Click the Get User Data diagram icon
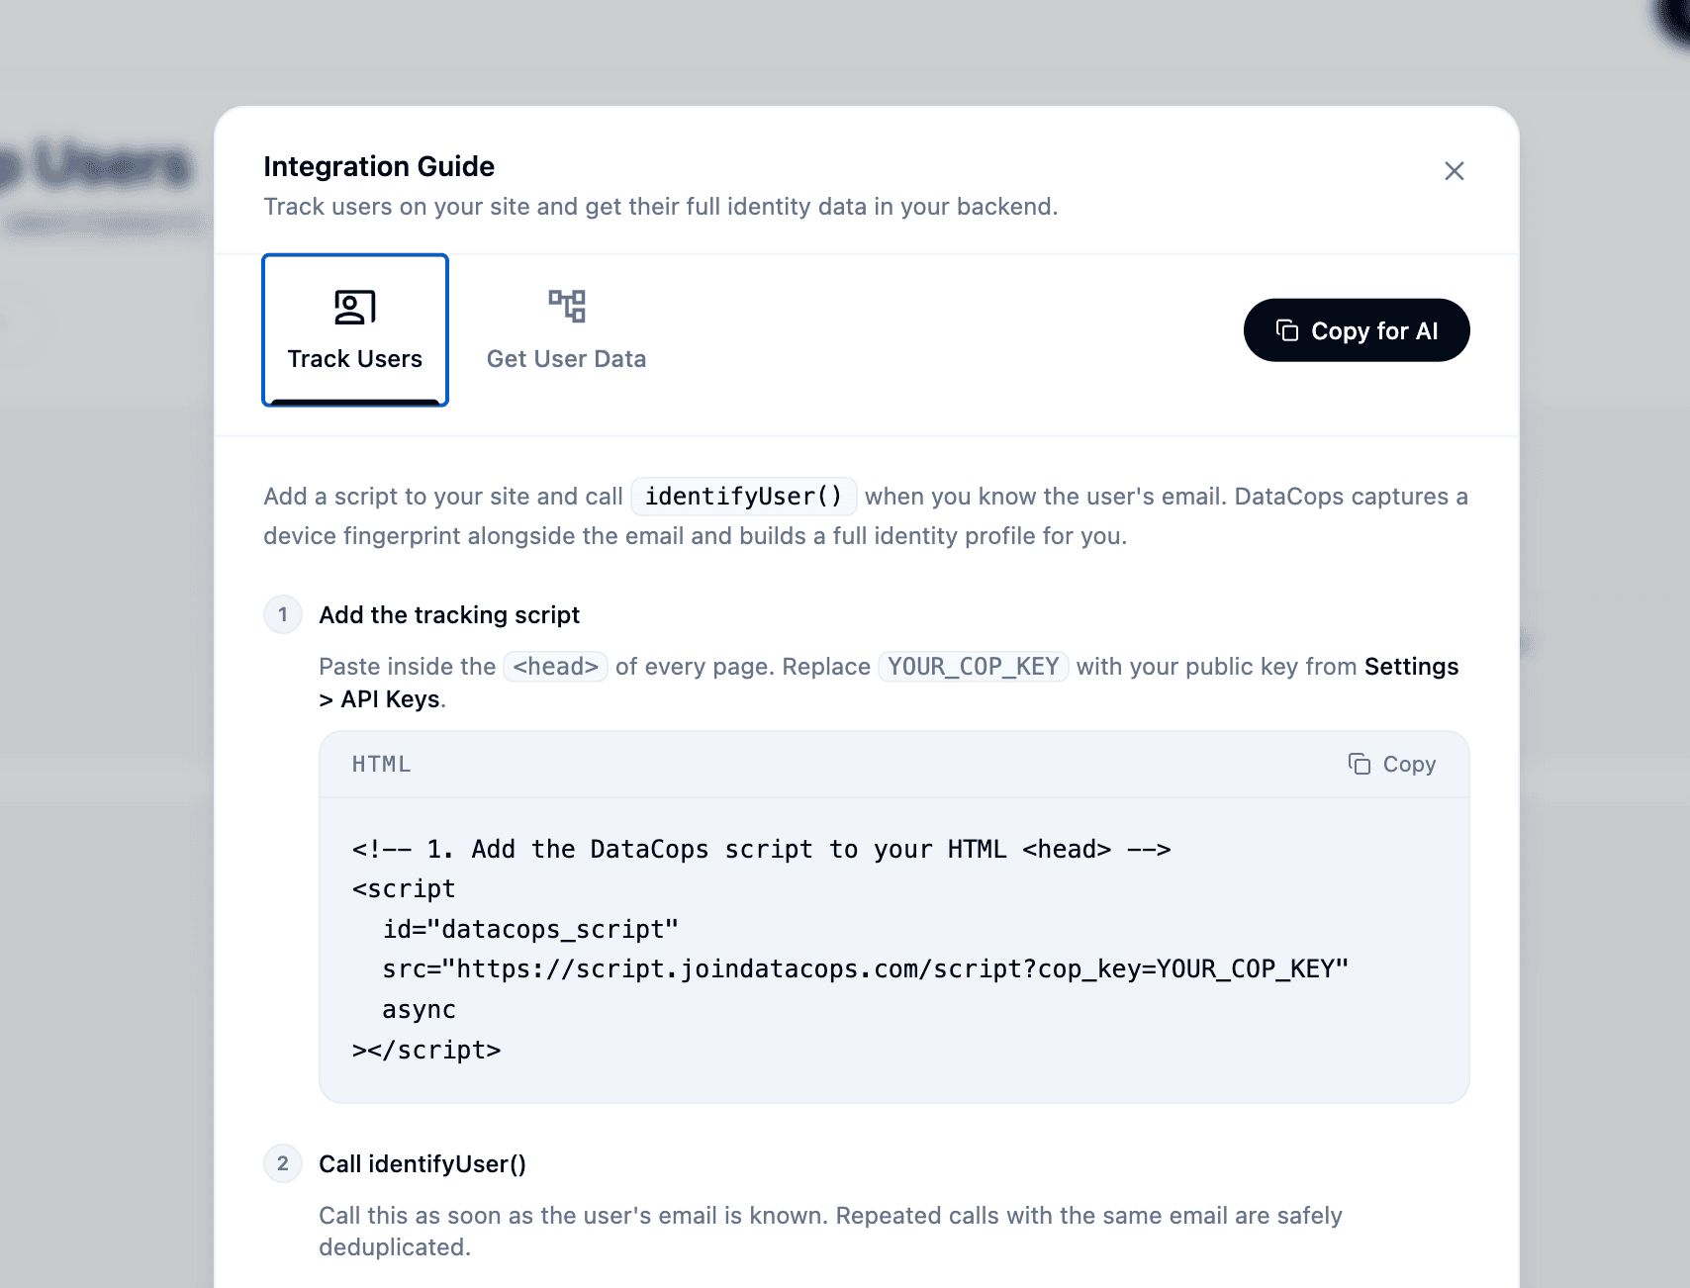 (x=567, y=306)
